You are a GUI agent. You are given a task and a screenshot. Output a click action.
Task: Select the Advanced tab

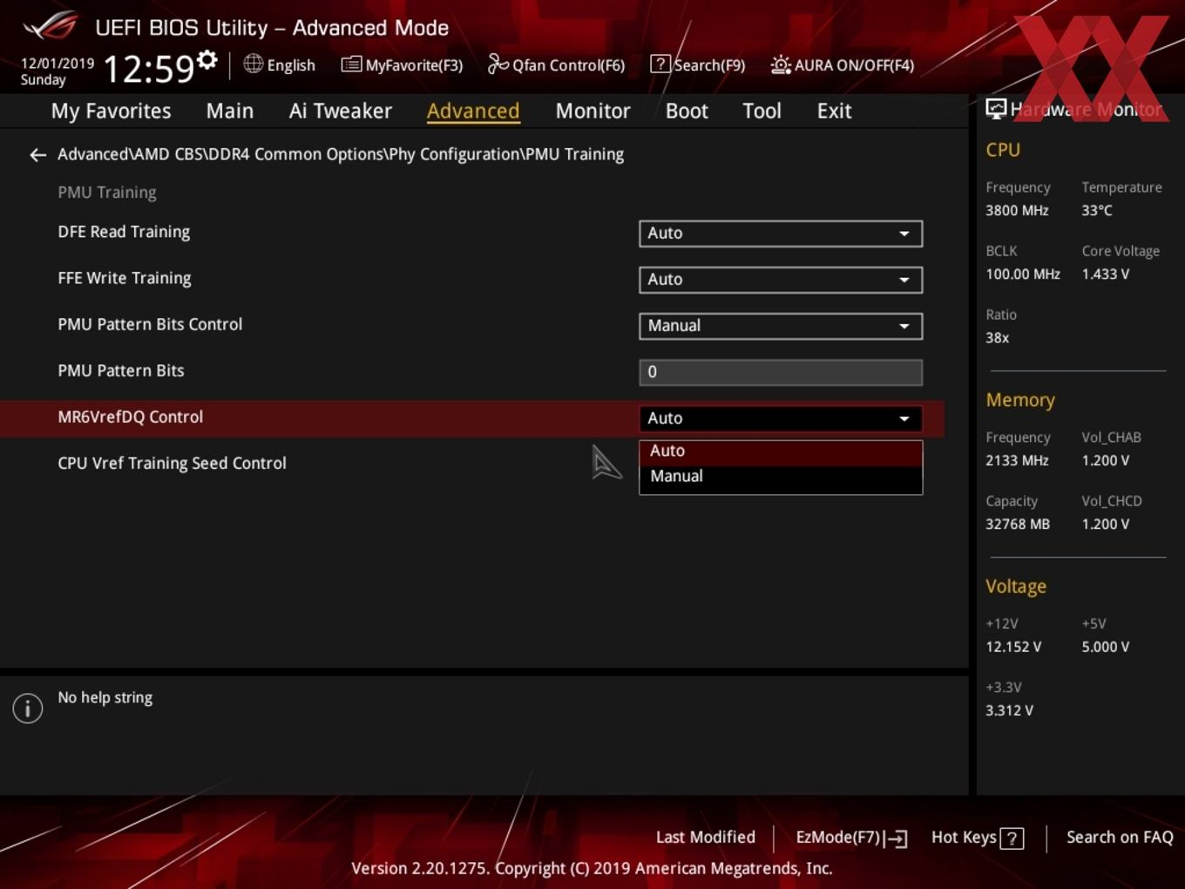click(473, 111)
